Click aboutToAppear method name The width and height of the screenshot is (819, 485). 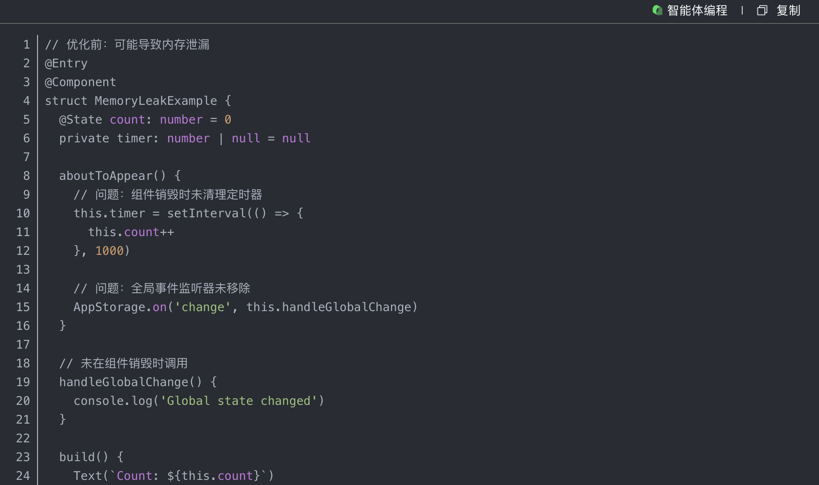point(106,176)
